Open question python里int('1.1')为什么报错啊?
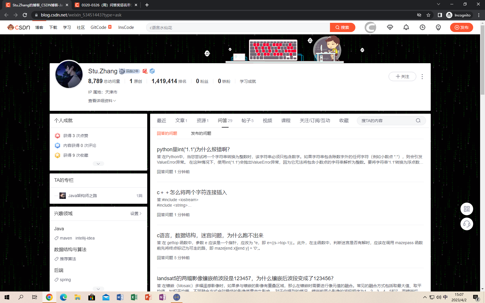The width and height of the screenshot is (485, 303). click(193, 149)
